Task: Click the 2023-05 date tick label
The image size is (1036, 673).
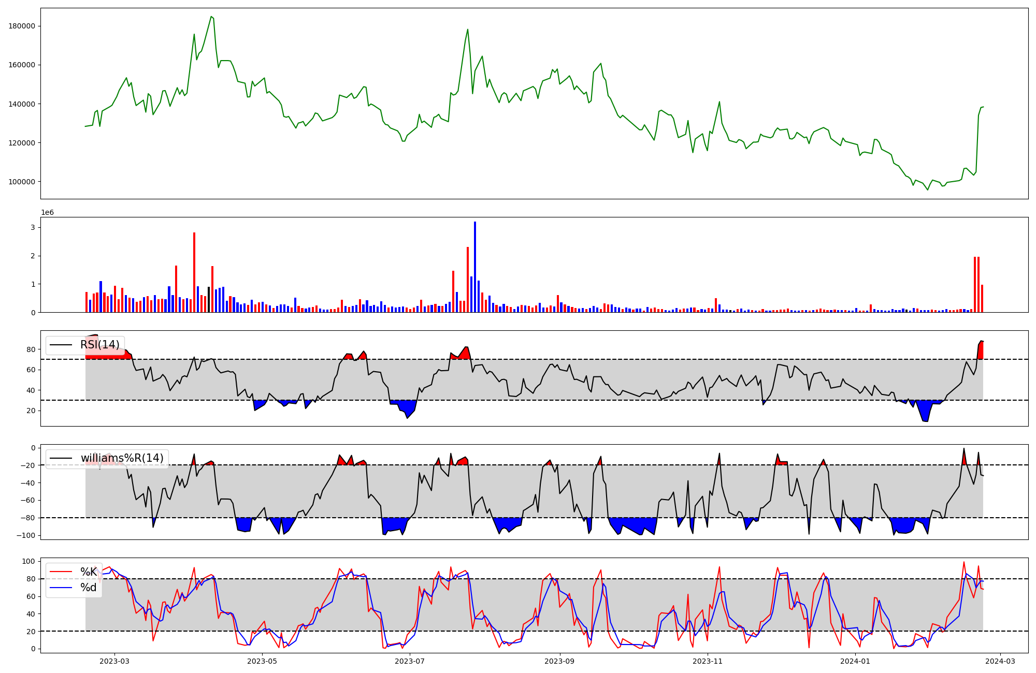Action: pos(262,661)
